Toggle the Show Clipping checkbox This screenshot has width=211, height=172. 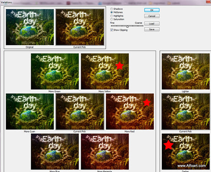pyautogui.click(x=112, y=30)
